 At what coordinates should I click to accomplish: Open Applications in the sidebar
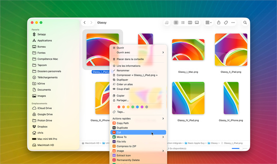pyautogui.click(x=44, y=40)
